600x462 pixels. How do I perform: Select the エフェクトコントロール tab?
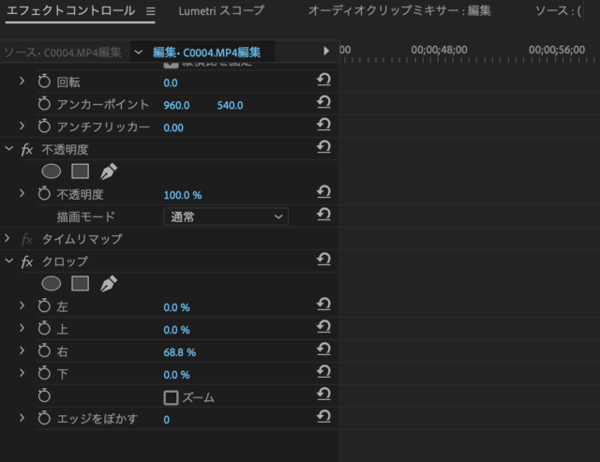point(71,10)
